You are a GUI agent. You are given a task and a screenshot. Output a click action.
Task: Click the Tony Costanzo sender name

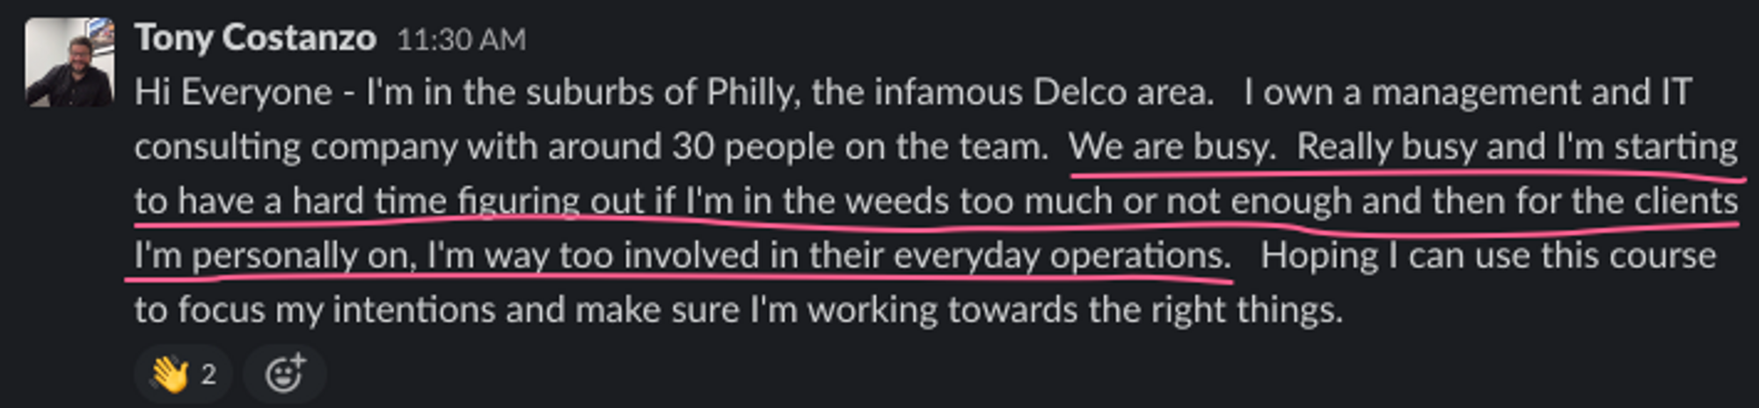255,38
